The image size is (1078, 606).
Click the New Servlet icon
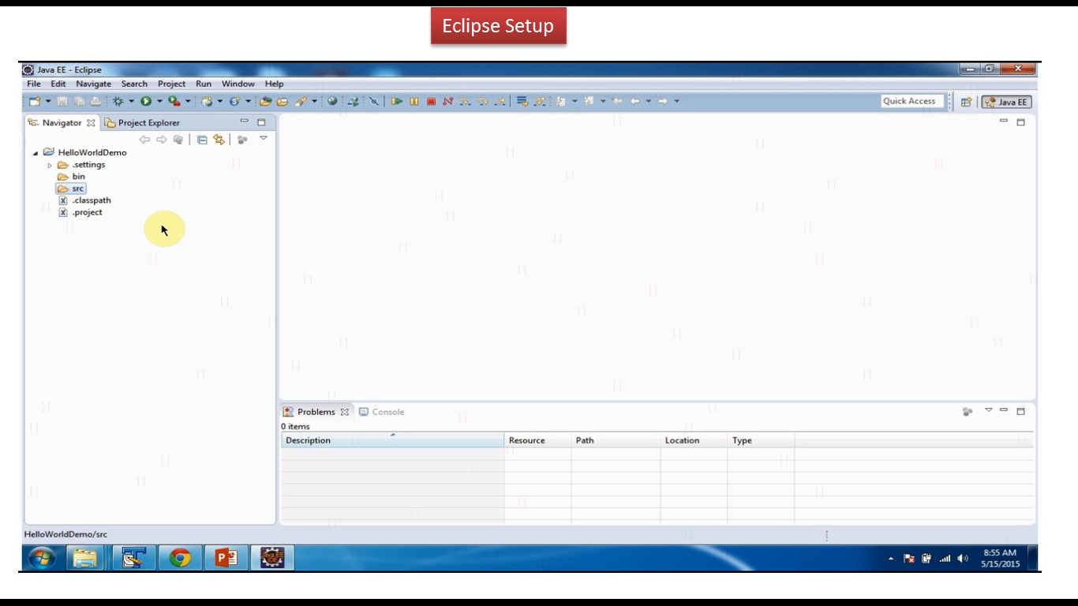click(234, 101)
